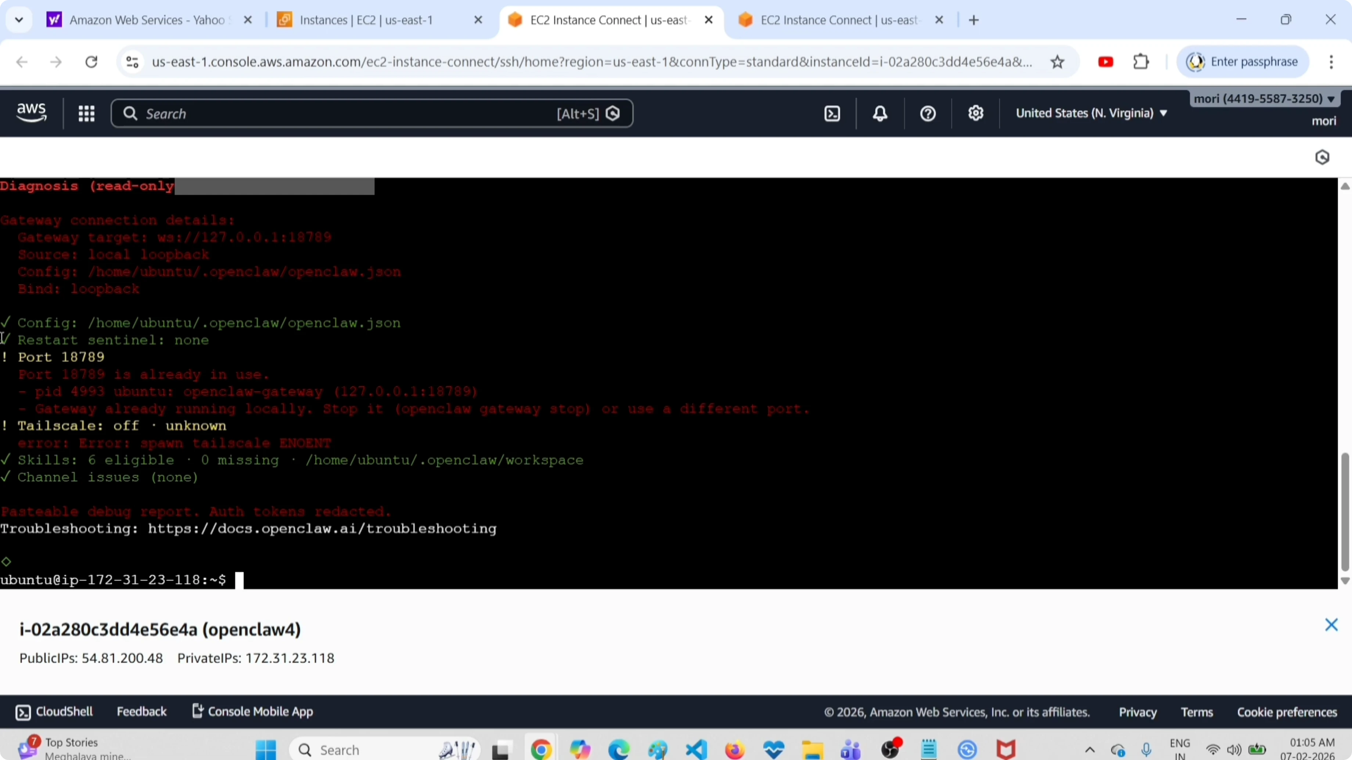
Task: Open the notifications bell icon
Action: (x=880, y=113)
